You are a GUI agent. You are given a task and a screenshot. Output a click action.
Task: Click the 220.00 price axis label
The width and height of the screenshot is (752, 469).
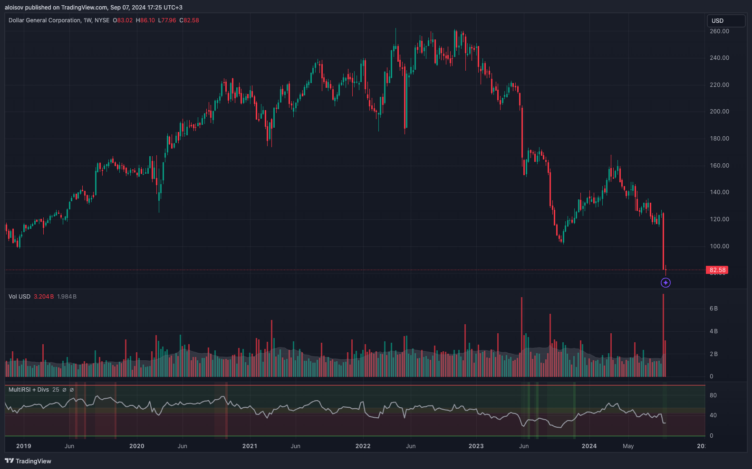[719, 85]
